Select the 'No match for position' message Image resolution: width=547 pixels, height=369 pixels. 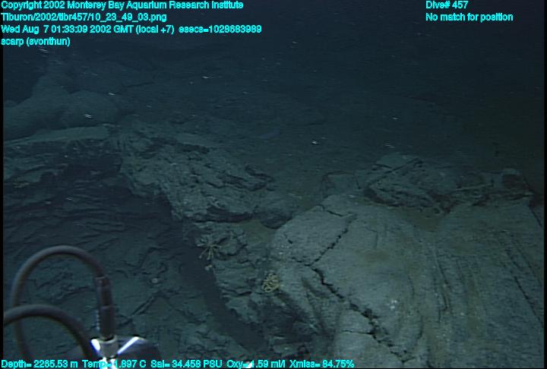(470, 17)
